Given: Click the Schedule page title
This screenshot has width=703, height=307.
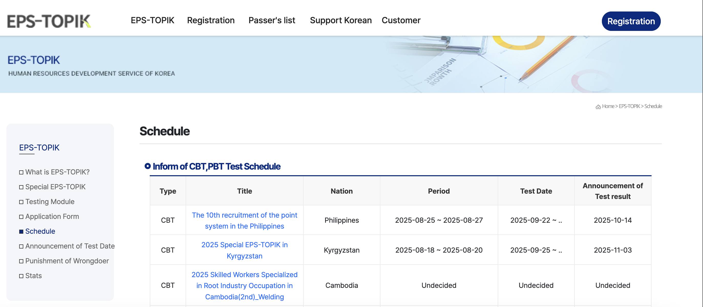Looking at the screenshot, I should point(165,131).
